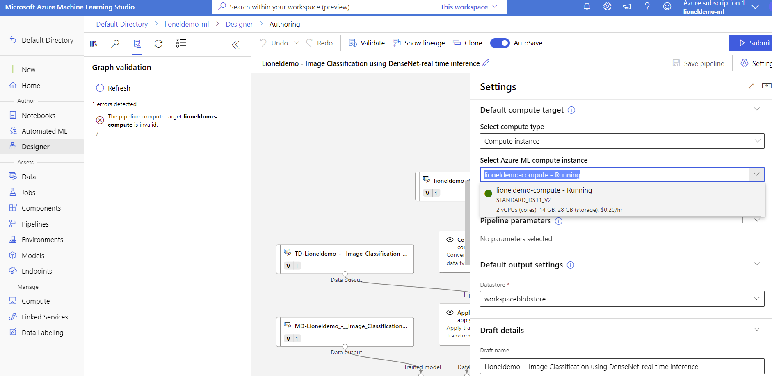The width and height of the screenshot is (772, 376).
Task: Click the Convert node eye icon
Action: [x=450, y=240]
